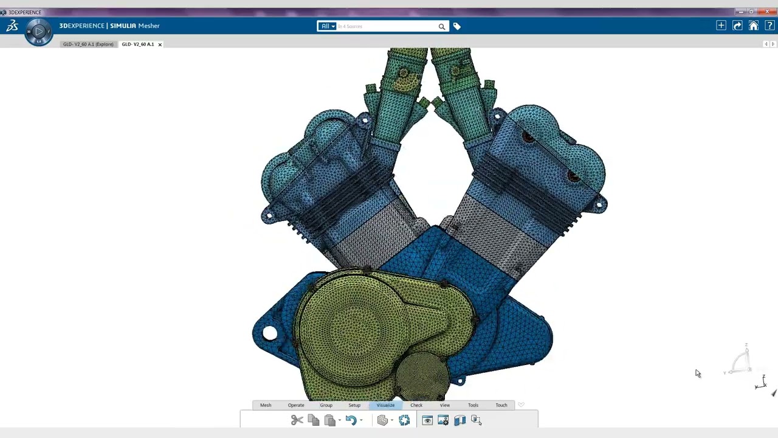Click the image with gear settings icon
Screen dimensions: 778x438
click(x=443, y=420)
